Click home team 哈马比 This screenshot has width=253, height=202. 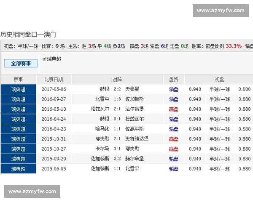(102, 129)
